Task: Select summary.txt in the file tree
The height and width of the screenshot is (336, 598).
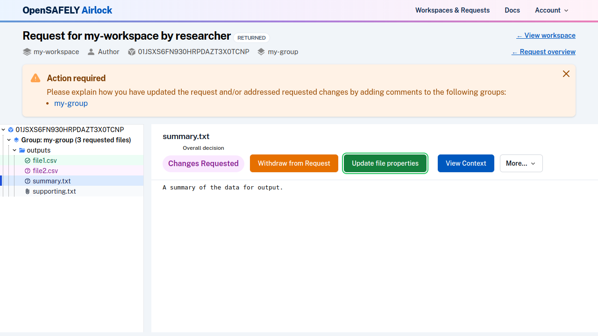Action: (x=51, y=181)
